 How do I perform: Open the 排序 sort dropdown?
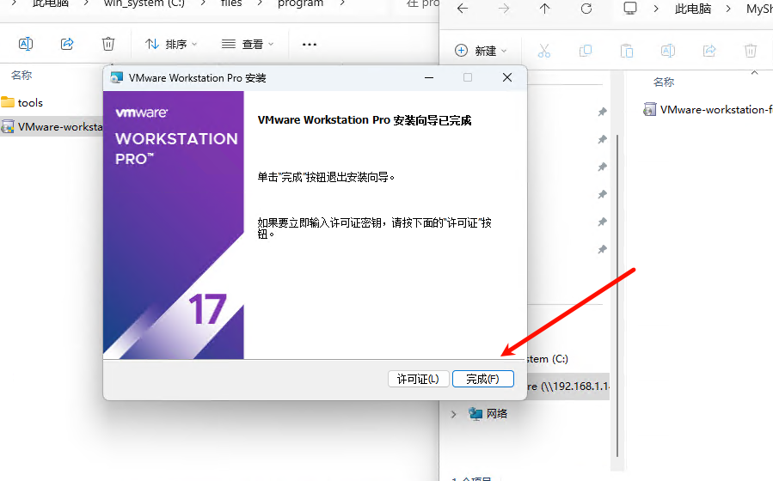pos(170,45)
